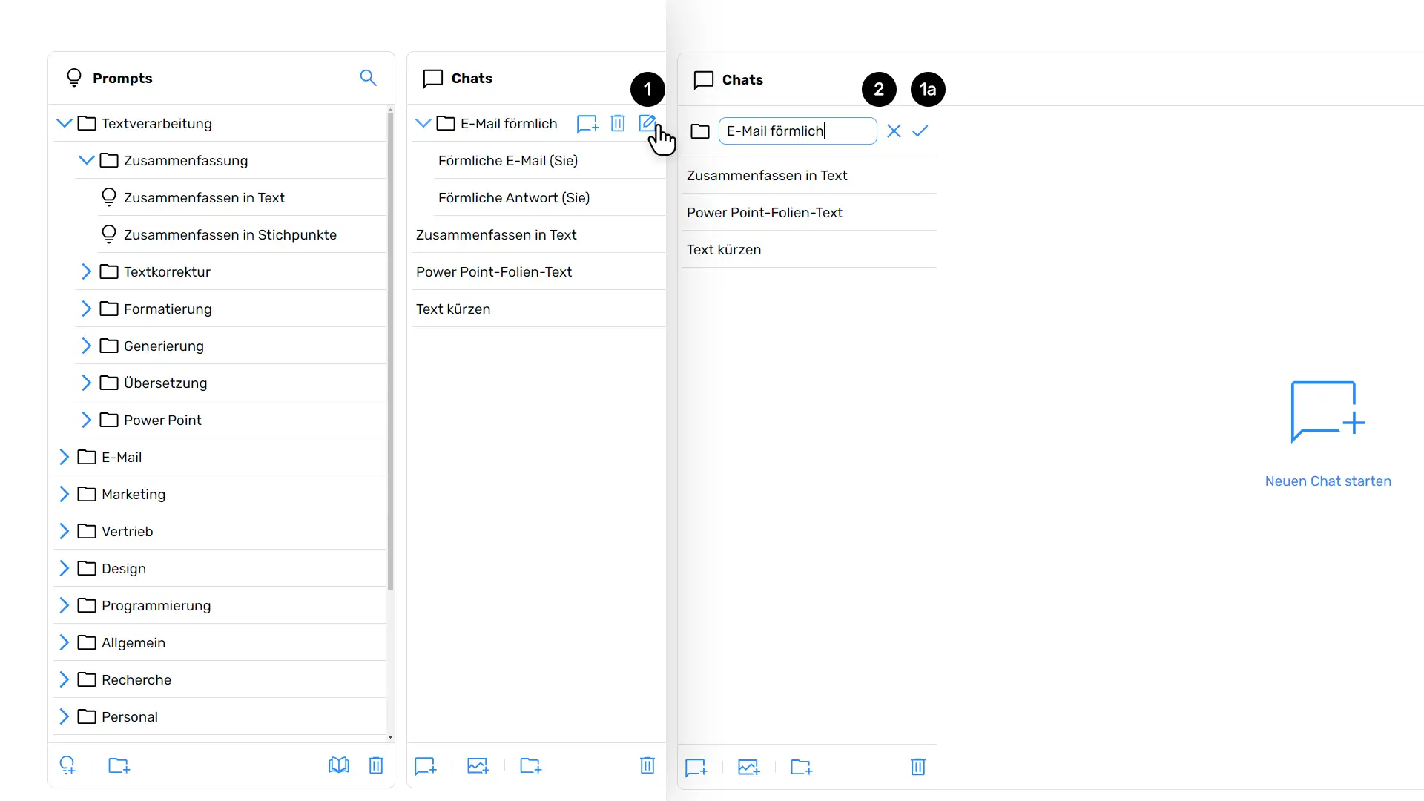The image size is (1424, 801).
Task: Click the rename/edit icon for E-Mail förmlich
Action: click(x=647, y=122)
